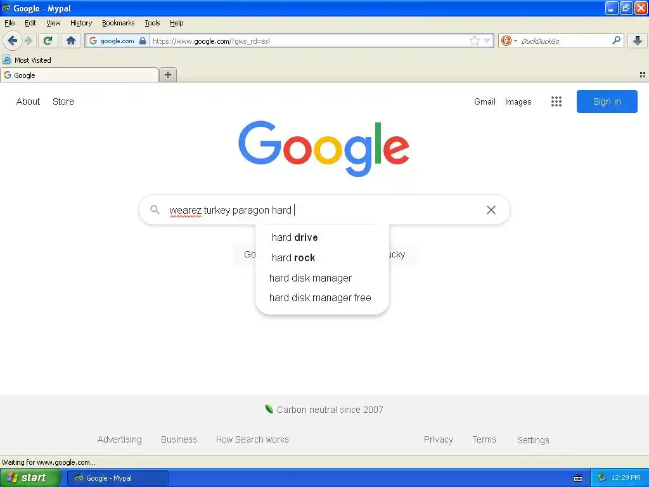Click the Google logo
649x487 pixels.
coord(324,148)
